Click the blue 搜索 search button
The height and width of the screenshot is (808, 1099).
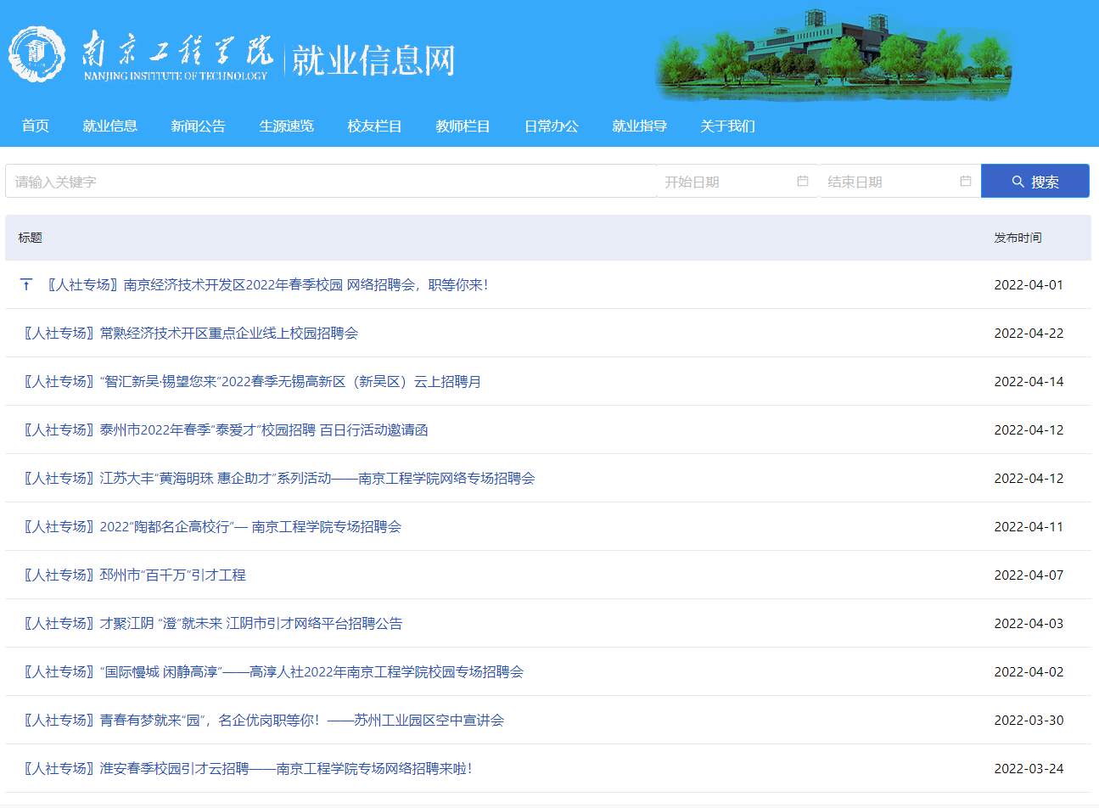point(1035,181)
